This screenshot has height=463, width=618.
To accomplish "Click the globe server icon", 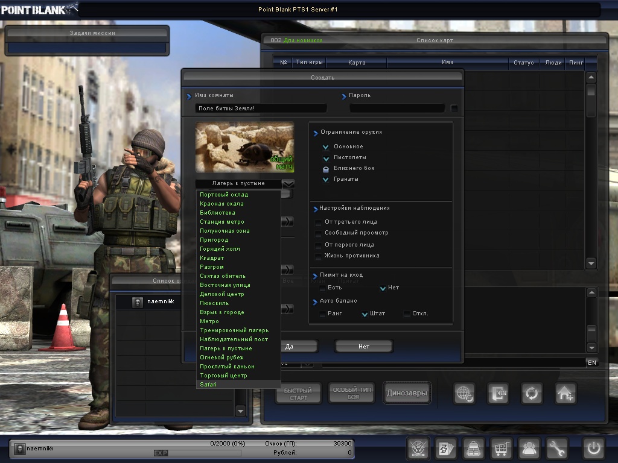I will (464, 393).
